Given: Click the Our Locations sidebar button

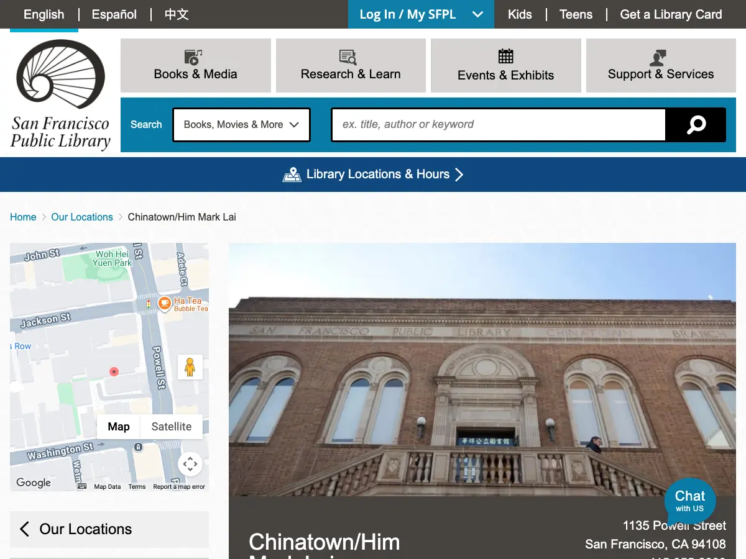Looking at the screenshot, I should 109,529.
